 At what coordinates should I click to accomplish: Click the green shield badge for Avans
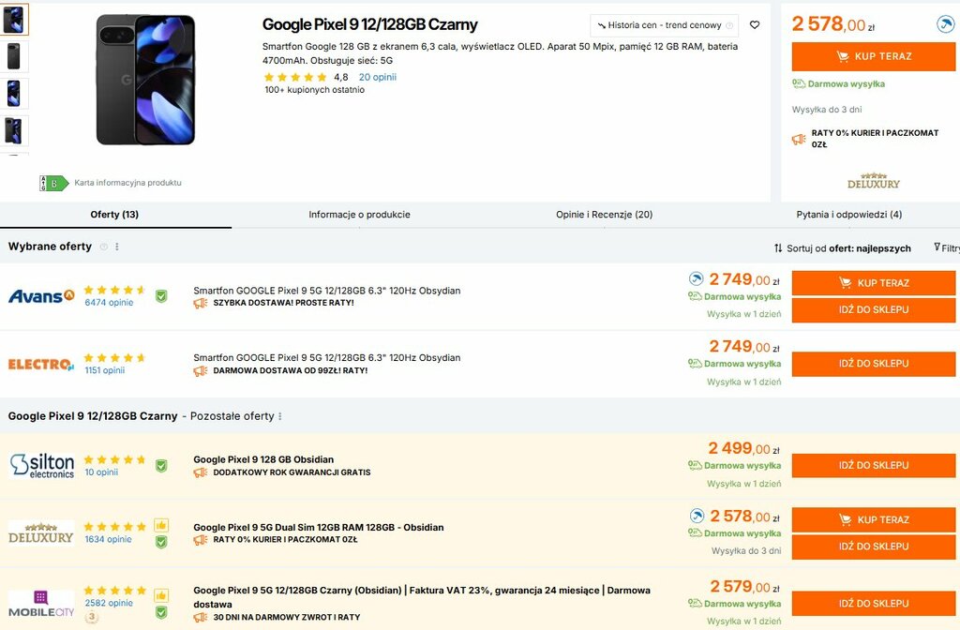[x=161, y=295]
